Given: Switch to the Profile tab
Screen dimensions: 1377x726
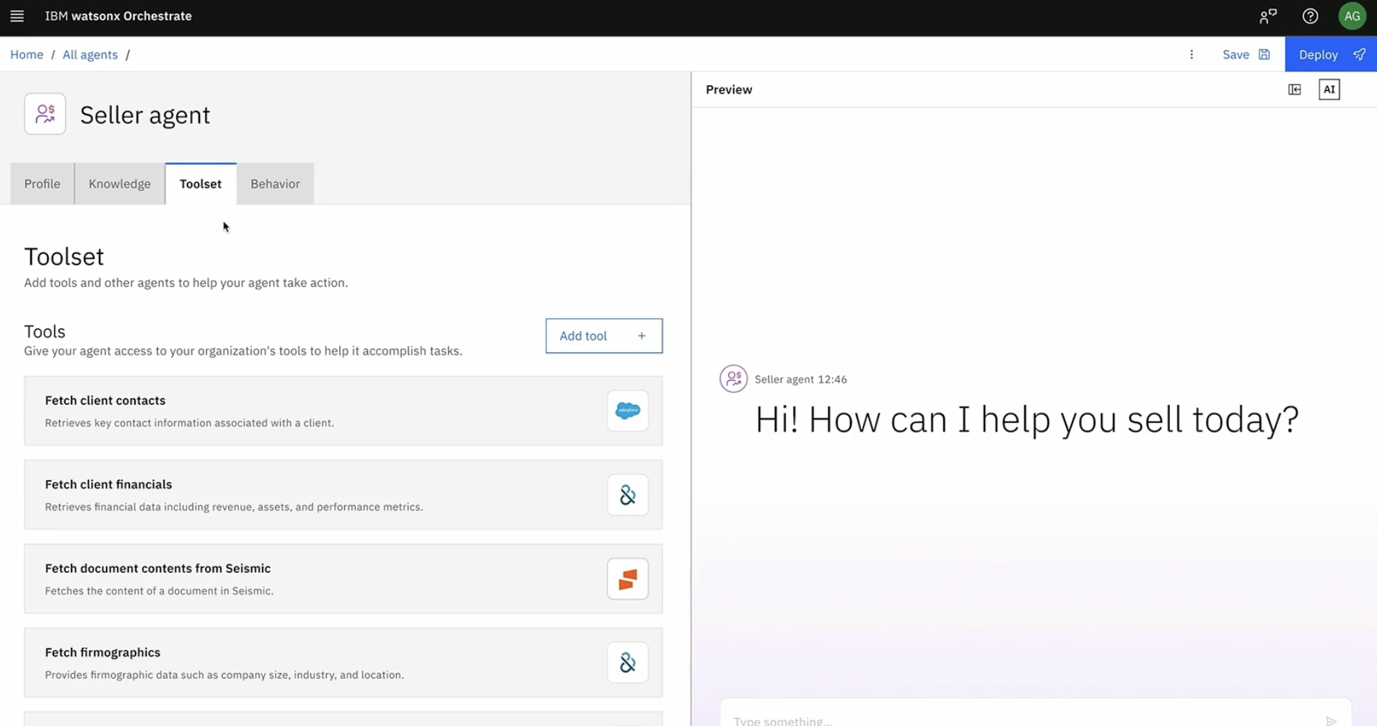Looking at the screenshot, I should point(42,183).
